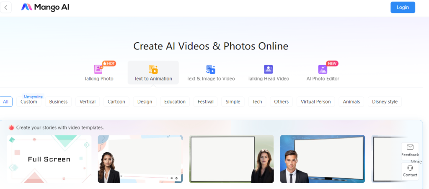Screen dimensions: 429x189
Task: Select the Others category
Action: [281, 102]
